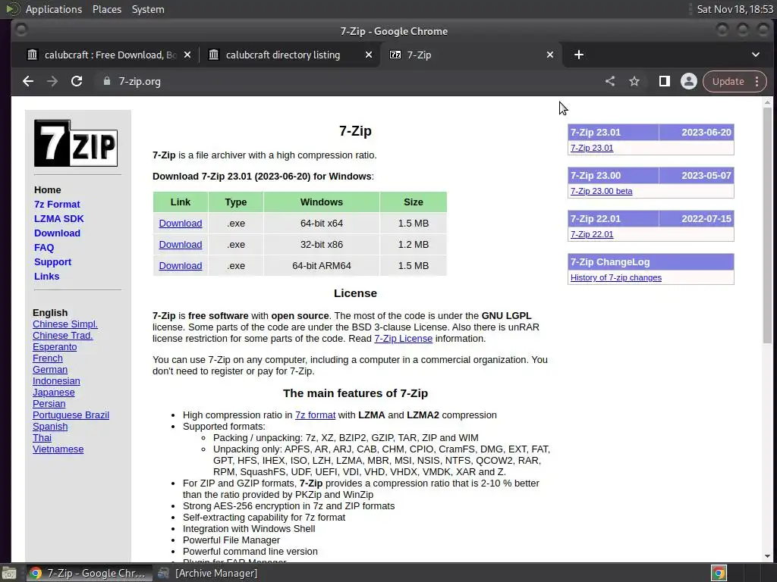This screenshot has height=582, width=777.
Task: Click the Chrome icon in bottom panel tray
Action: [x=719, y=573]
